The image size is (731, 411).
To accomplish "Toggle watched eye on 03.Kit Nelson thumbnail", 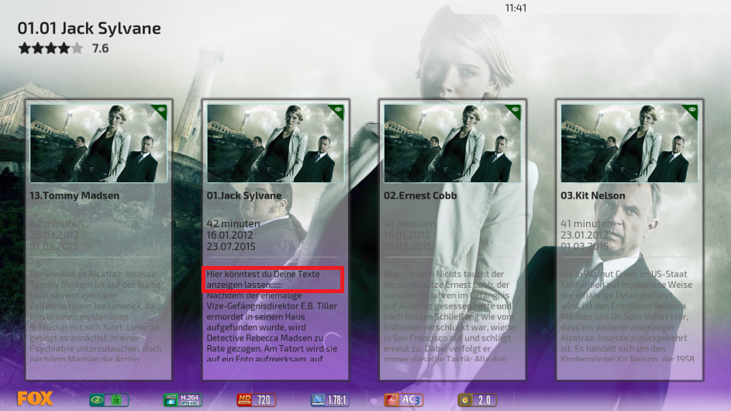I will 691,109.
